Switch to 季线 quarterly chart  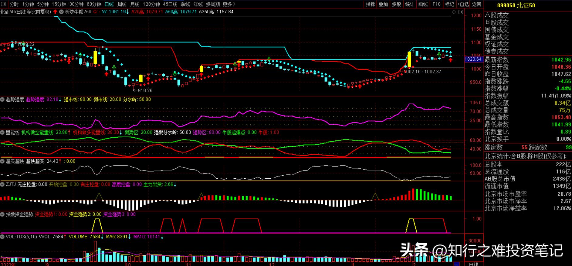coord(185,4)
